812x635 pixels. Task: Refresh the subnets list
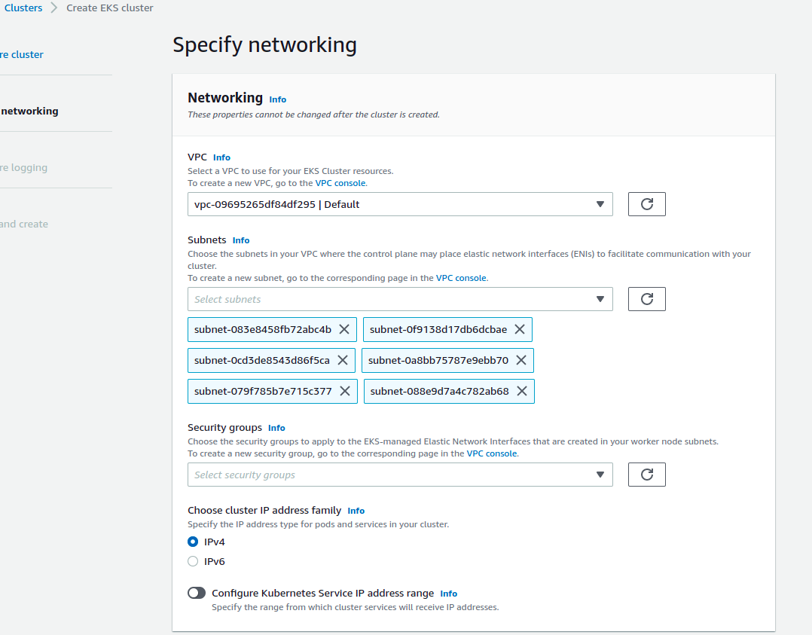point(646,298)
